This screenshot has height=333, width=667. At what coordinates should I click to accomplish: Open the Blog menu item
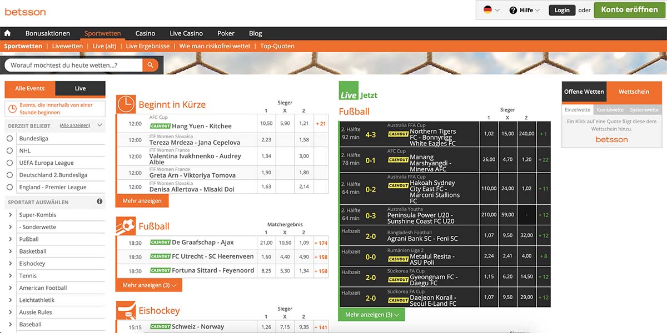pyautogui.click(x=256, y=33)
